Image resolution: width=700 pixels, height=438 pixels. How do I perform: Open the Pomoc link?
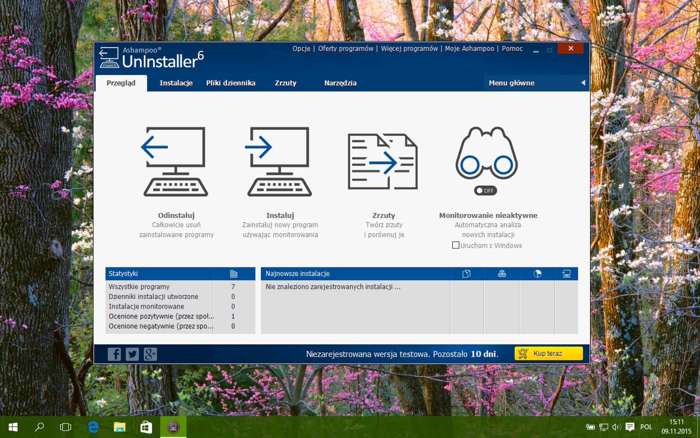(x=512, y=49)
